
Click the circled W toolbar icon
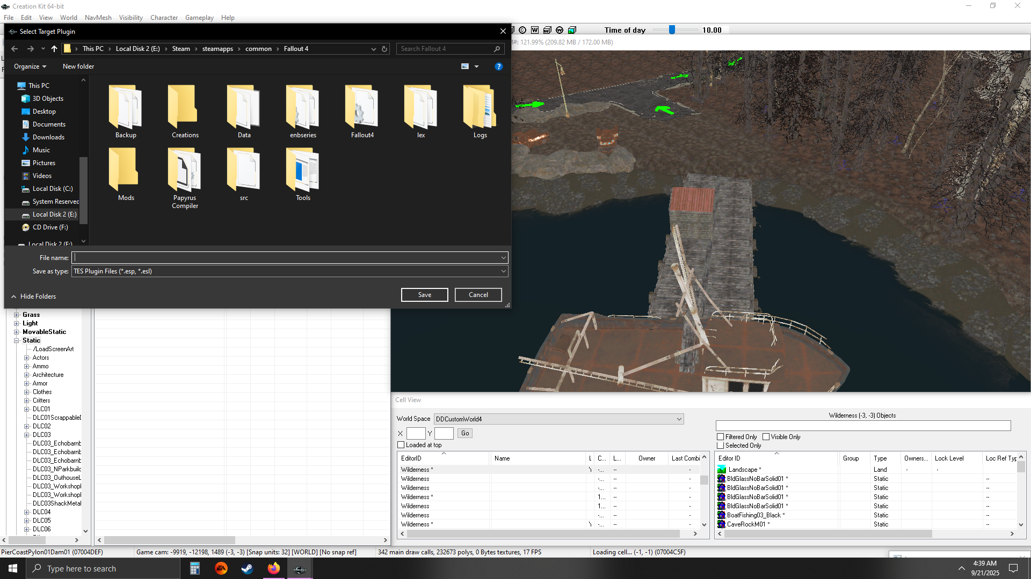[560, 30]
